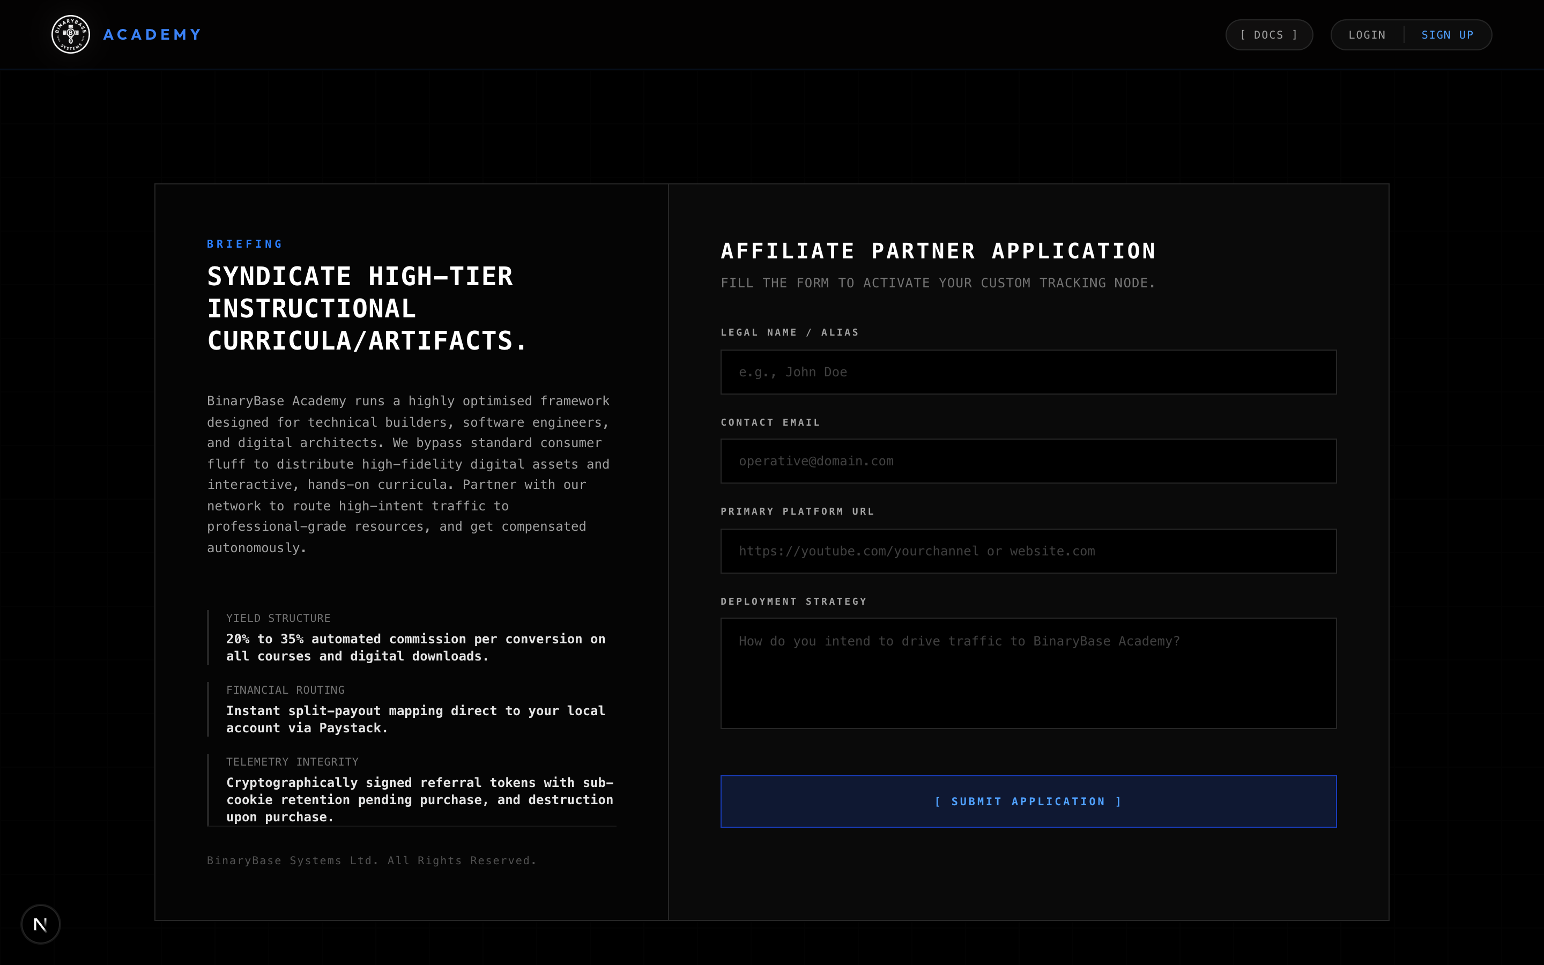Click the LEGAL NAME / ALIAS label
Screen dimensions: 1544x965
790,332
